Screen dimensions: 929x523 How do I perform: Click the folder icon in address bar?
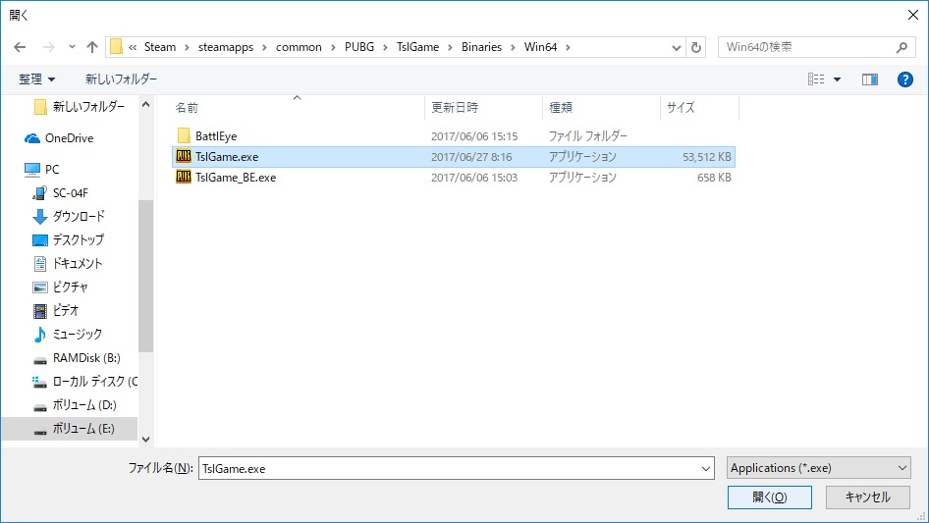(x=116, y=47)
